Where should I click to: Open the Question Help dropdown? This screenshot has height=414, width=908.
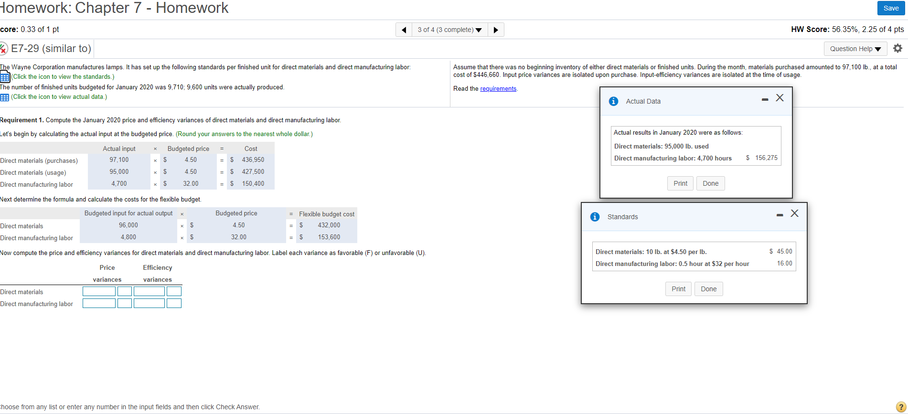click(x=855, y=49)
